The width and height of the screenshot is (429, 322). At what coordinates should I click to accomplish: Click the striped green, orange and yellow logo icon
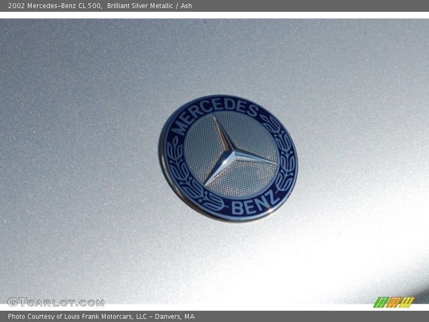tap(394, 302)
